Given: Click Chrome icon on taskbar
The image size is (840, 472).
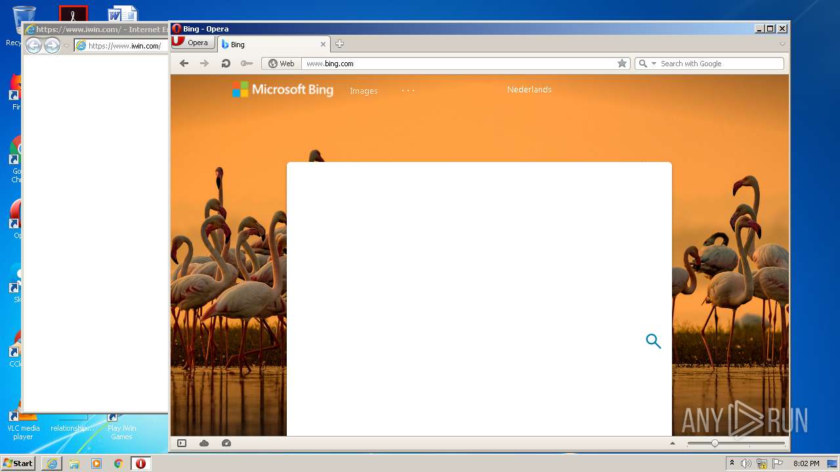Looking at the screenshot, I should [118, 463].
